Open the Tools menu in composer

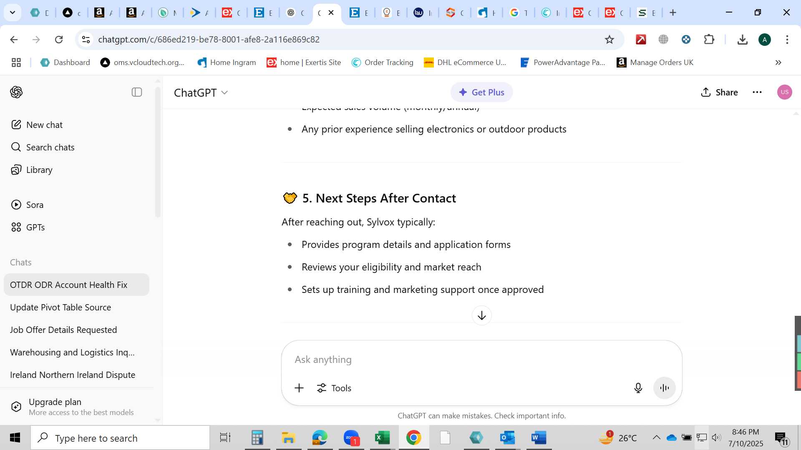coord(334,388)
